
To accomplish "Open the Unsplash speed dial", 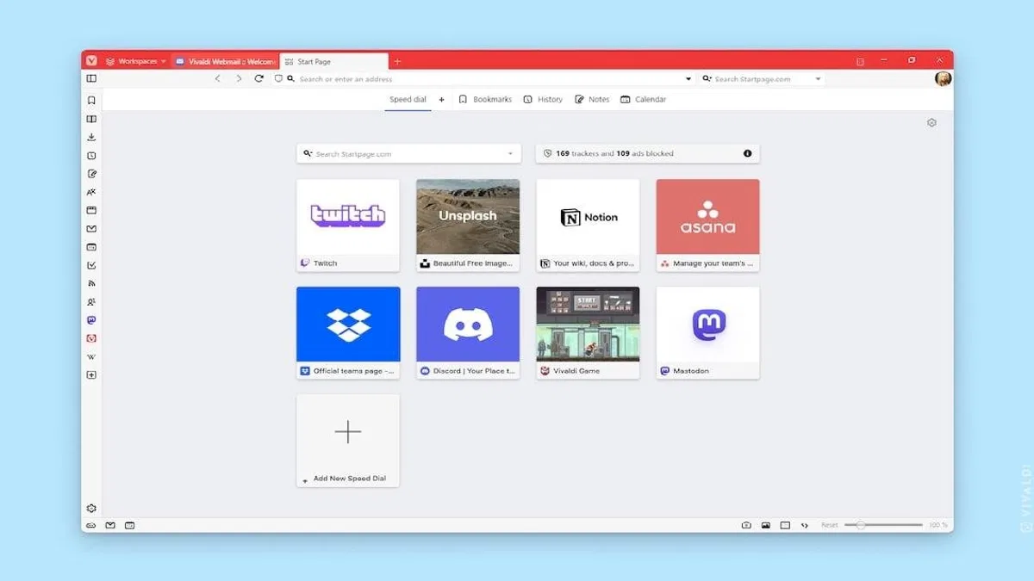I will pyautogui.click(x=468, y=225).
